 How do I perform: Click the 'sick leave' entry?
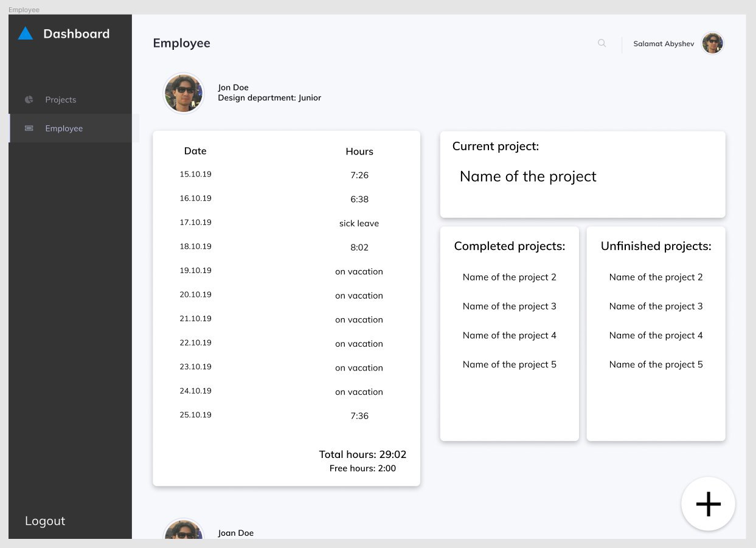(359, 223)
